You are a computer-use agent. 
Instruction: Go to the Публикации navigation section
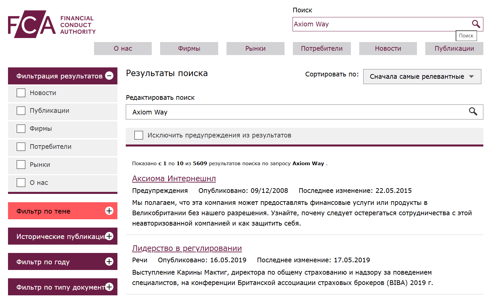[454, 48]
